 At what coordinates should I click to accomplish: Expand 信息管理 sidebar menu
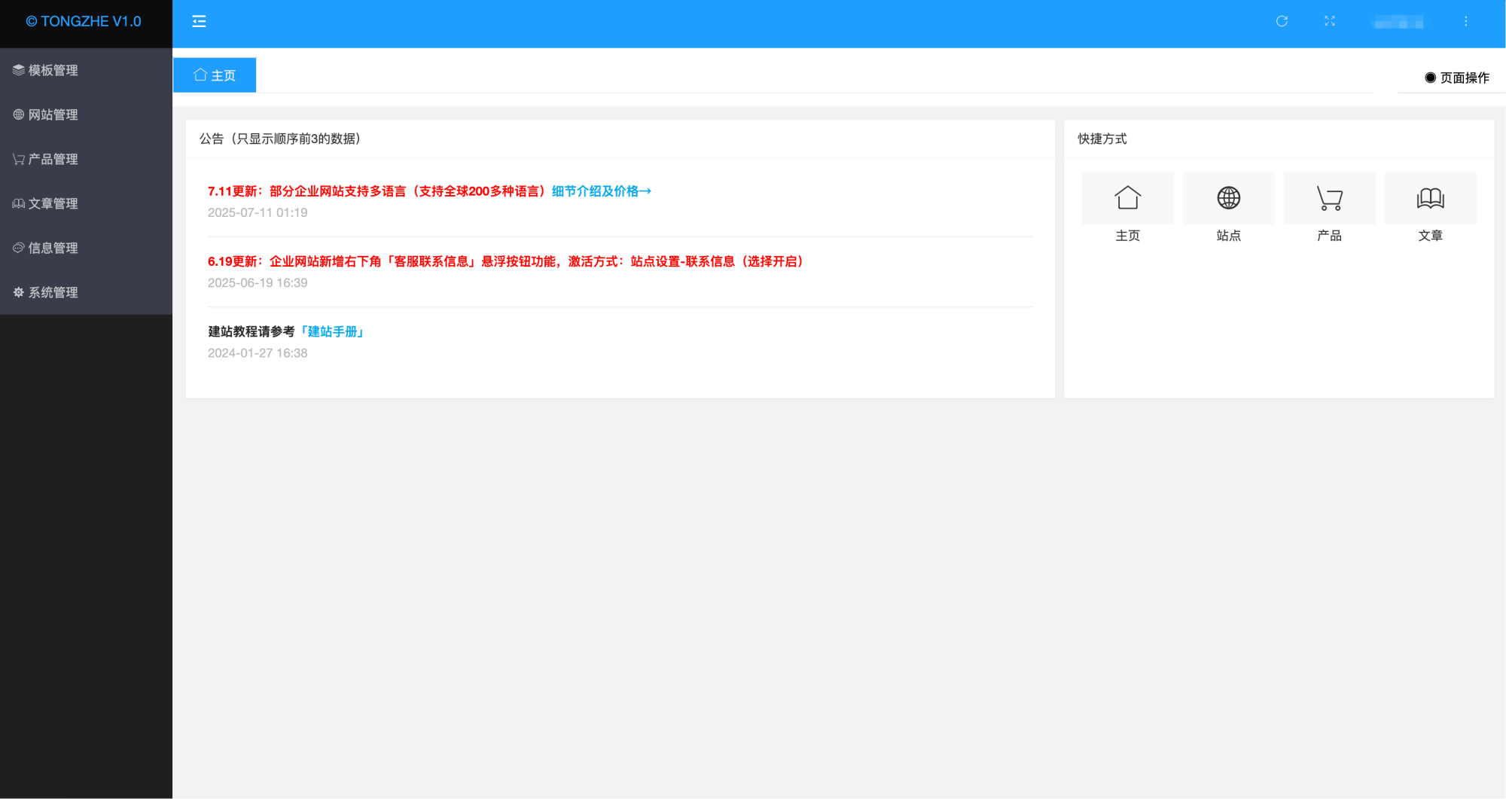[86, 248]
